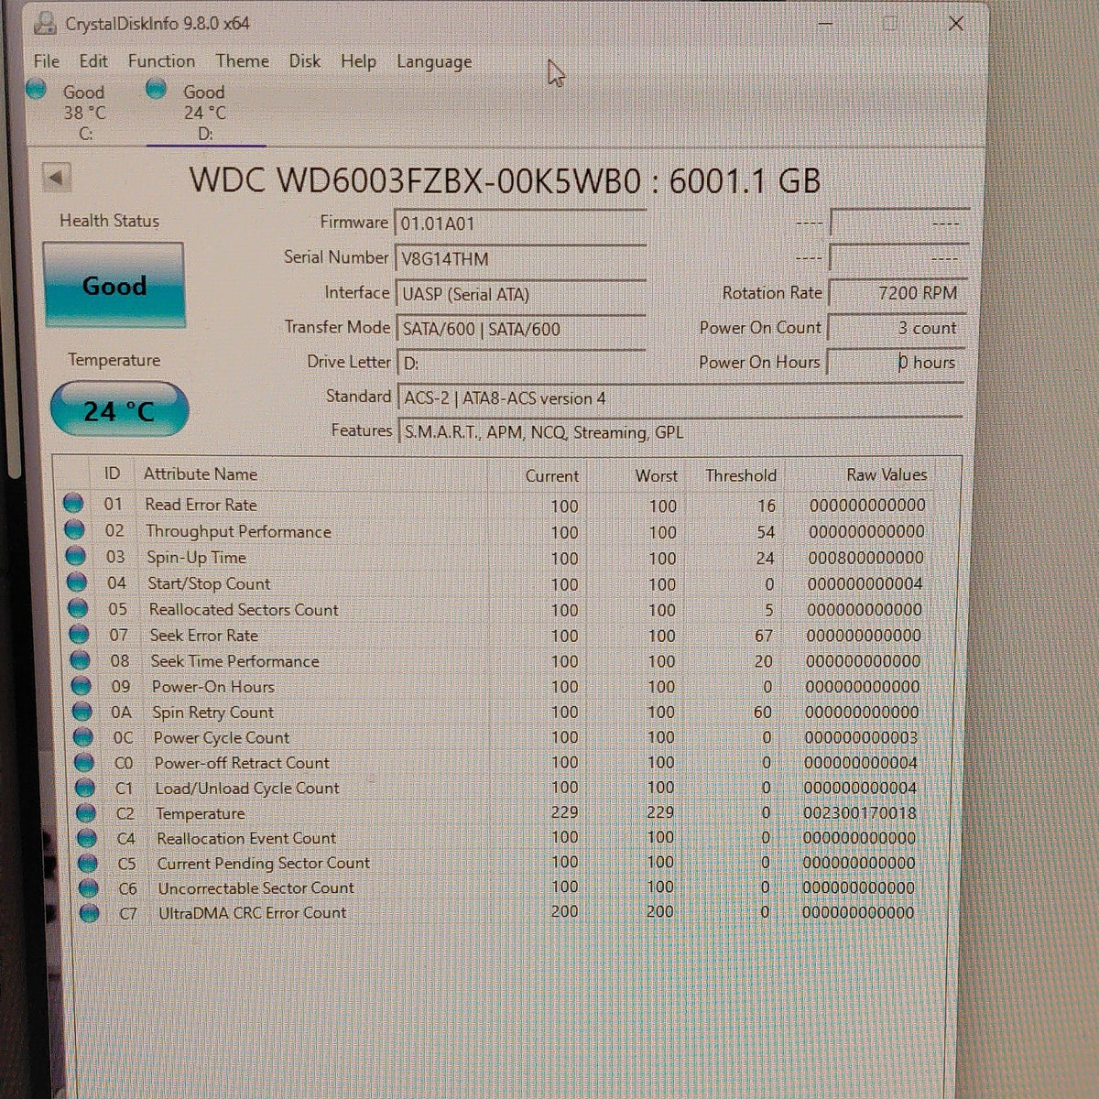Click the drive title WDC WD6003FZBX-00K5WB0
Viewport: 1099px width, 1099px height.
pyautogui.click(x=415, y=180)
